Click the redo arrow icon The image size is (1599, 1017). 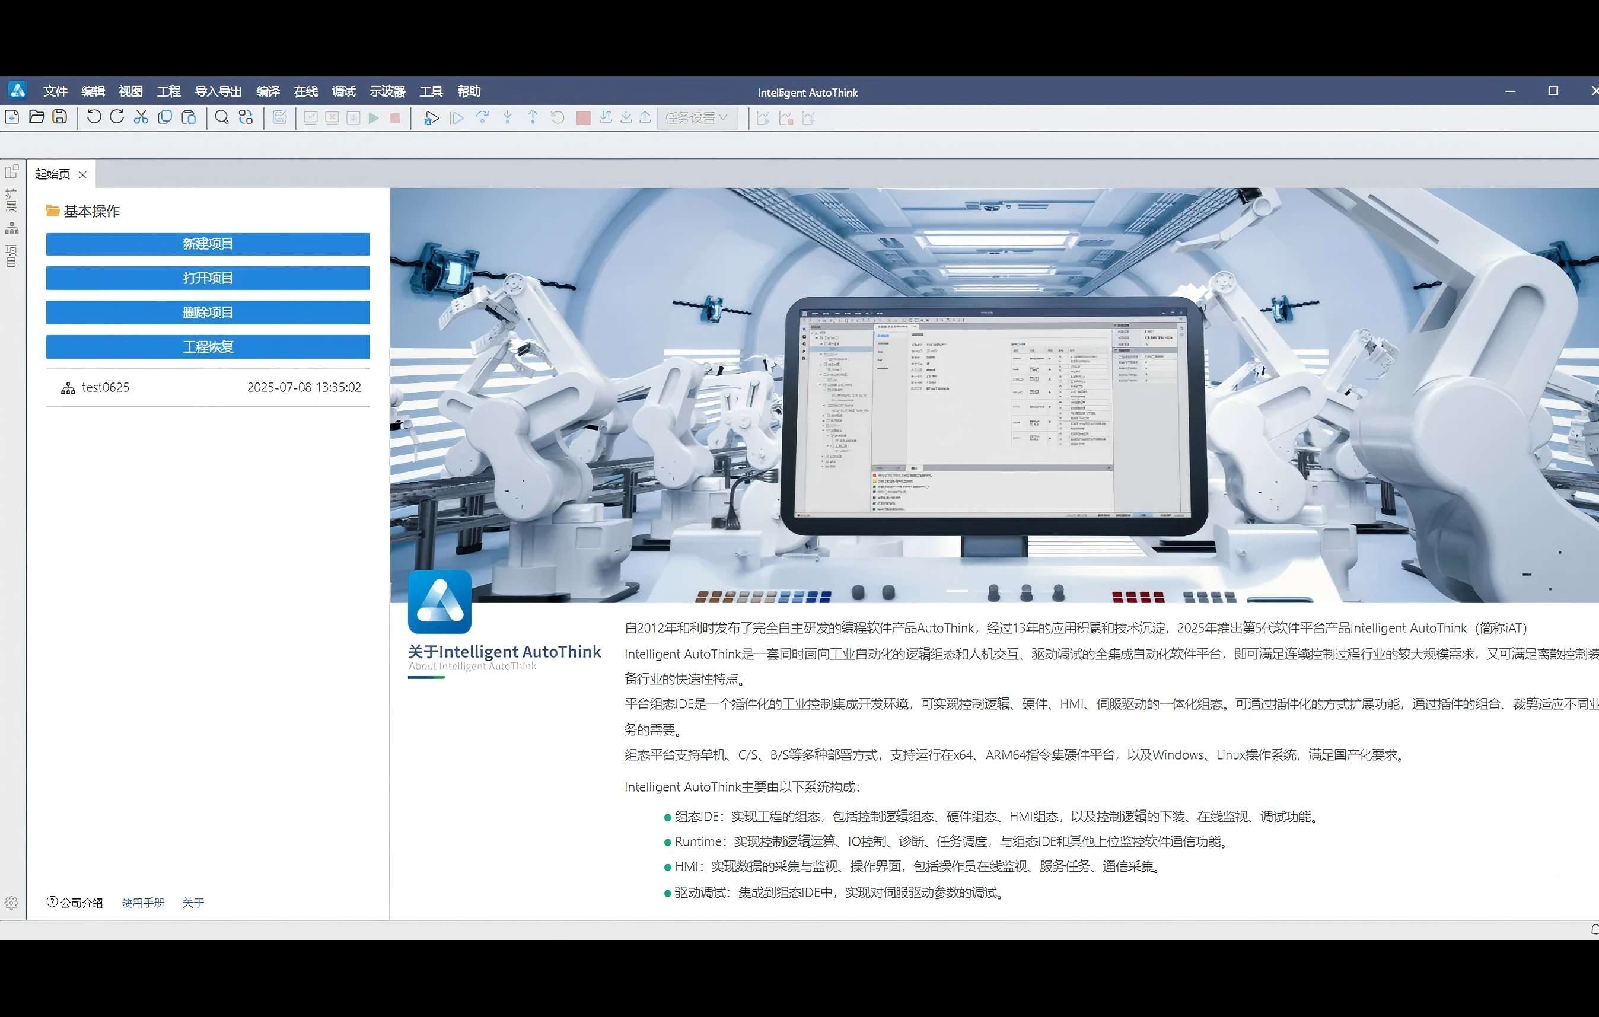(117, 117)
